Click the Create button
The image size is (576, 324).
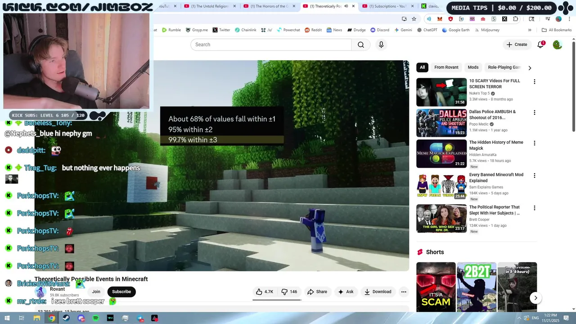click(517, 45)
